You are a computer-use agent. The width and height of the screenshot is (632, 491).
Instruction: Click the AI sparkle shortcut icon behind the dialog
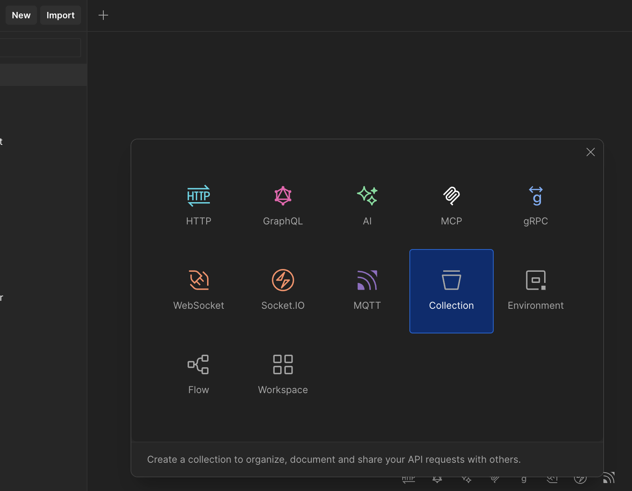click(x=466, y=479)
